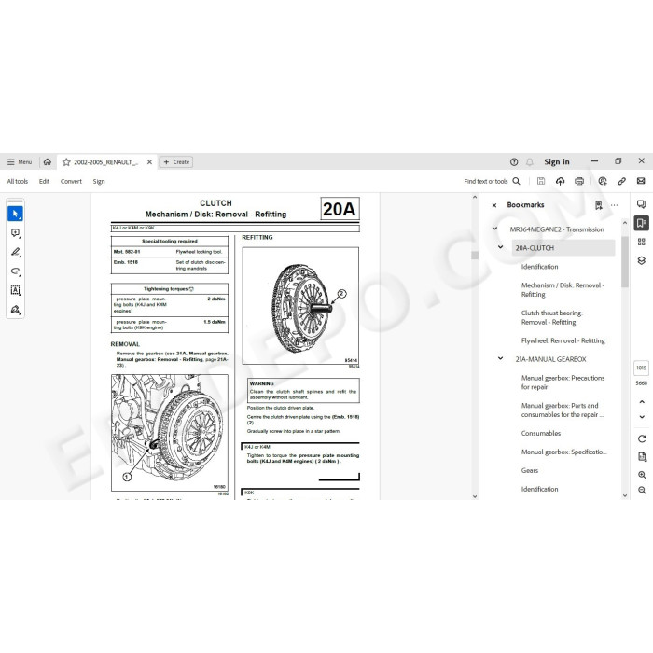This screenshot has width=653, height=653.
Task: Click the copy link icon
Action: (622, 181)
